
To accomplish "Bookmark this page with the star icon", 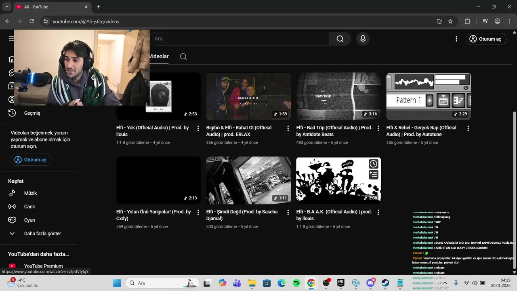I will (x=450, y=21).
